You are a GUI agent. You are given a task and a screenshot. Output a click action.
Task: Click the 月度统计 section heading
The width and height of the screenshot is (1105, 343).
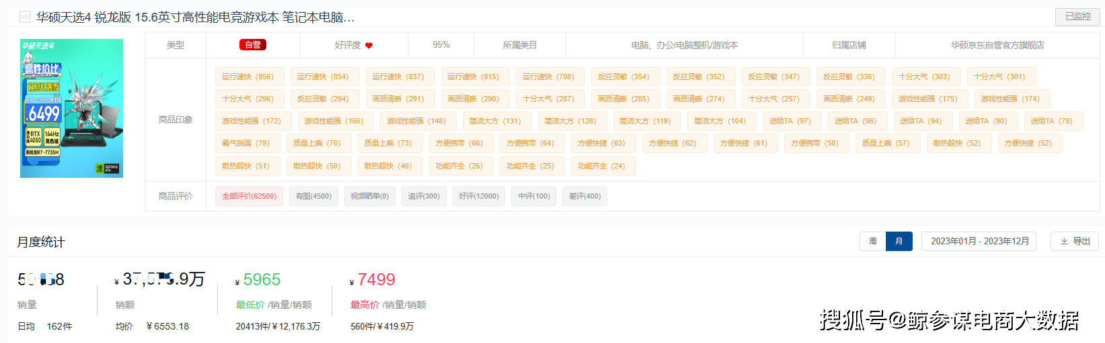(x=41, y=242)
